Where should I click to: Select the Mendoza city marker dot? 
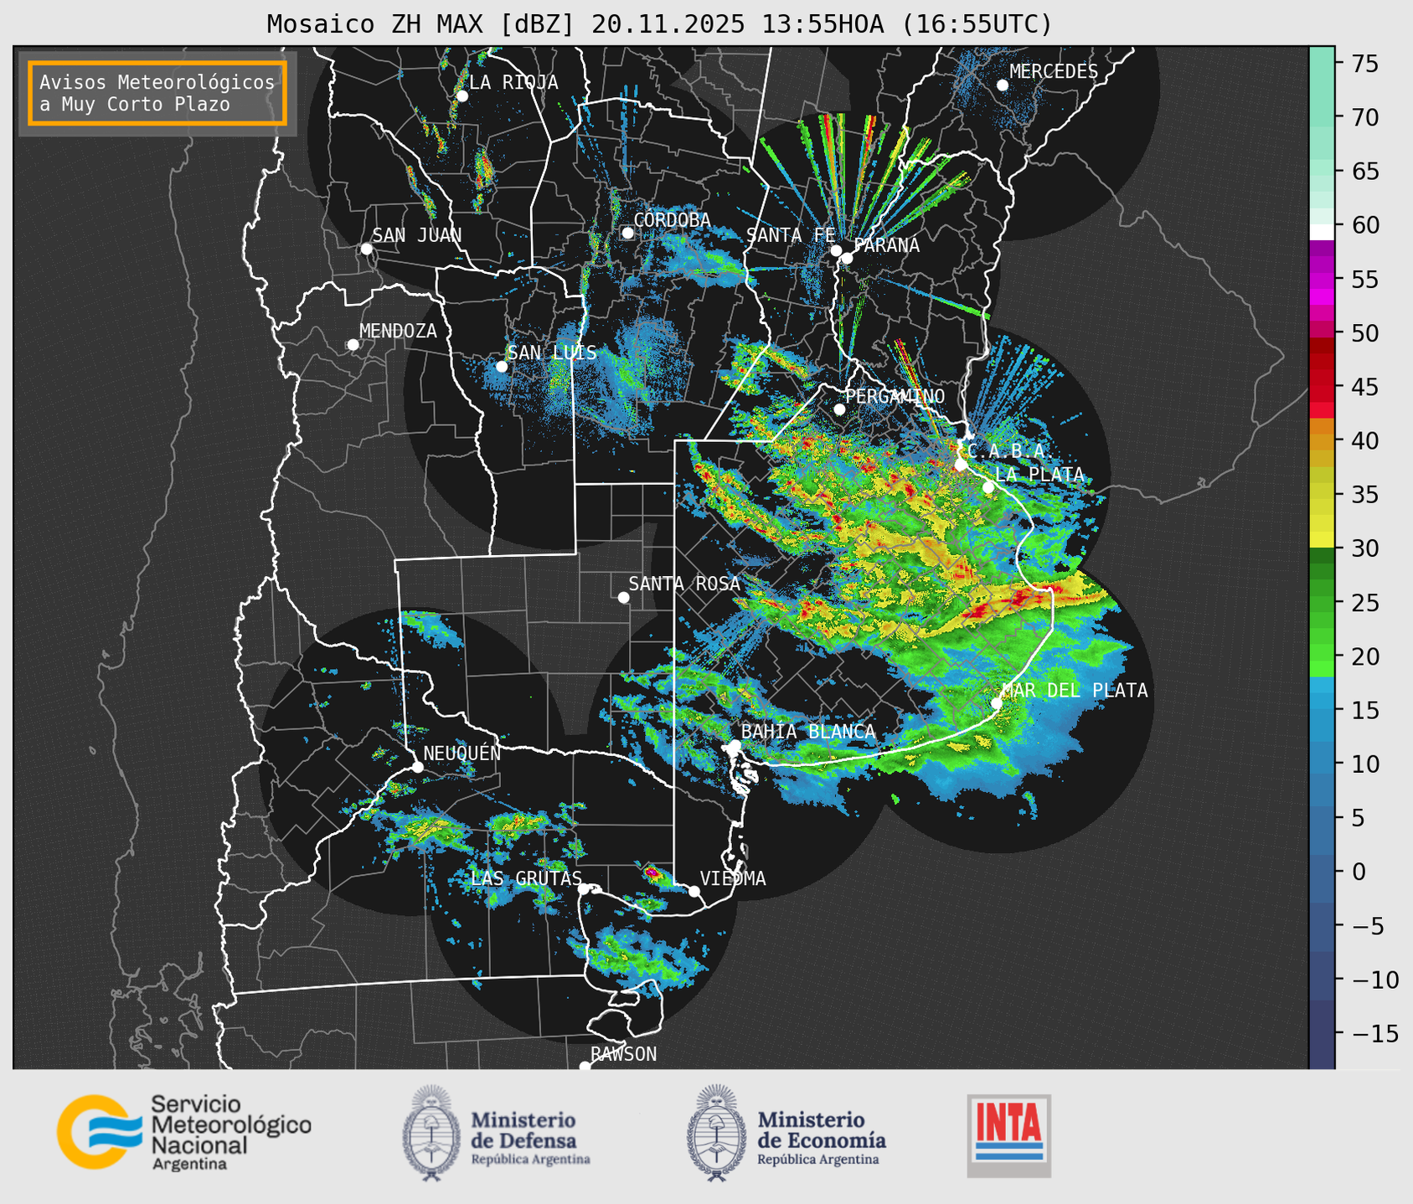pos(353,345)
